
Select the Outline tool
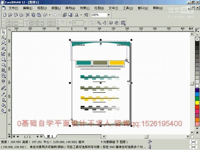3,100
